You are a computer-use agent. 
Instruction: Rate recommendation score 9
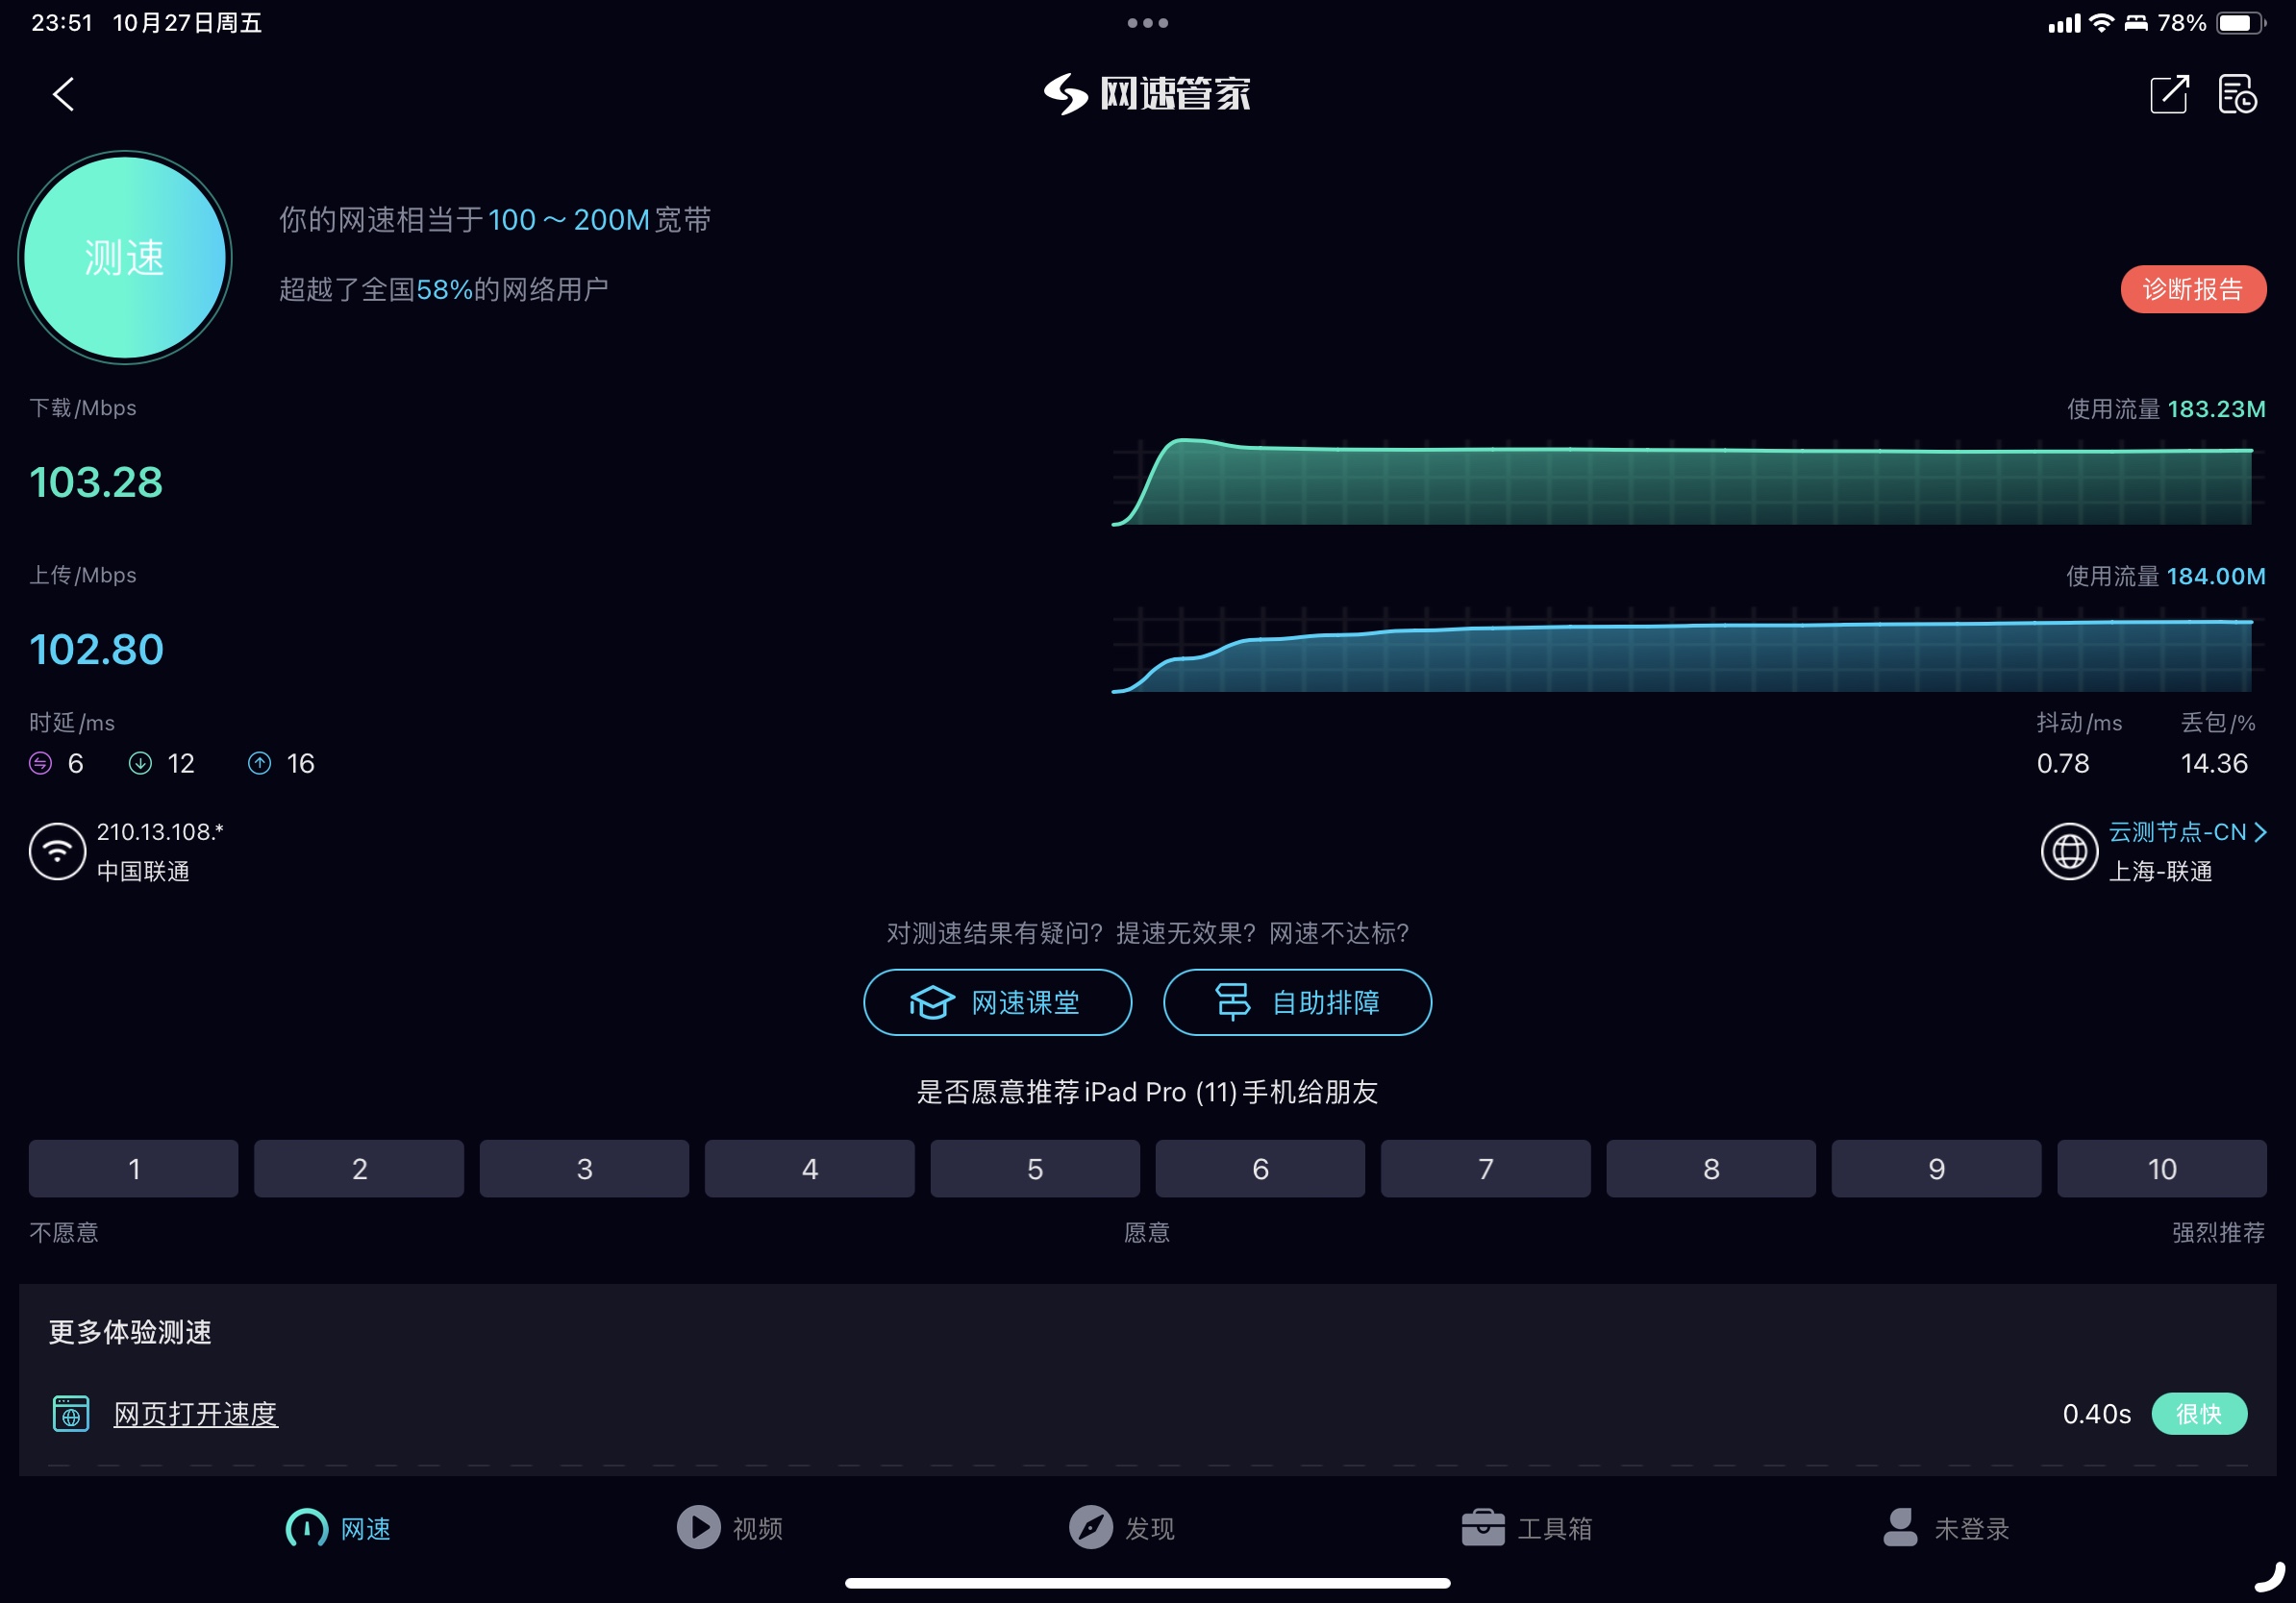tap(1937, 1169)
